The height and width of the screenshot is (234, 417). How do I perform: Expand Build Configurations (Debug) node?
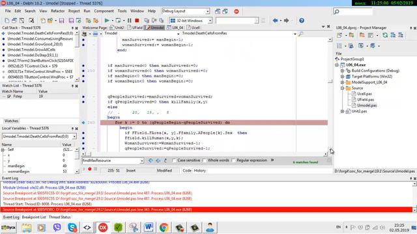coord(342,71)
